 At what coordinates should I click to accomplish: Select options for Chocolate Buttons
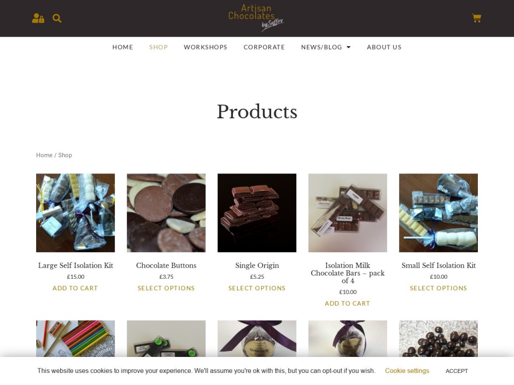click(x=166, y=288)
